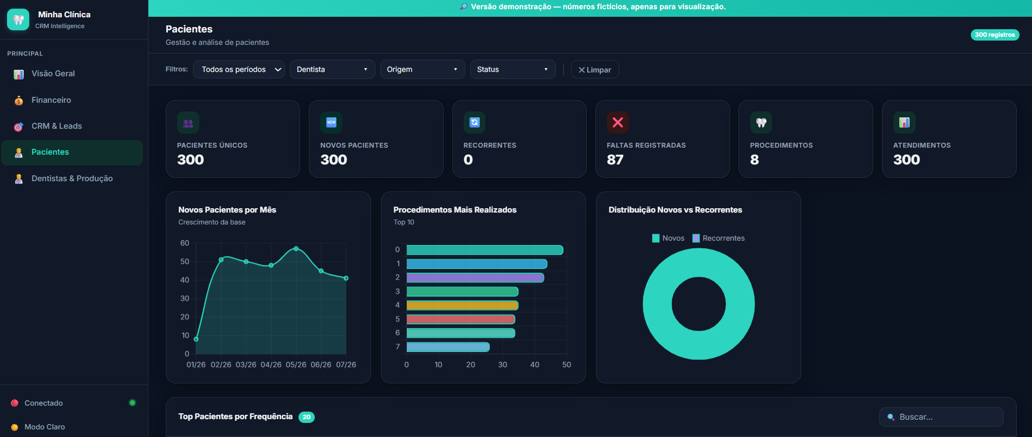Click the Distribuição Novos vs Recorrentes title
1032x437 pixels.
675,210
